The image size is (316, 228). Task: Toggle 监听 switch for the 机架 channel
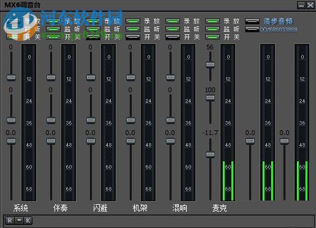click(133, 29)
